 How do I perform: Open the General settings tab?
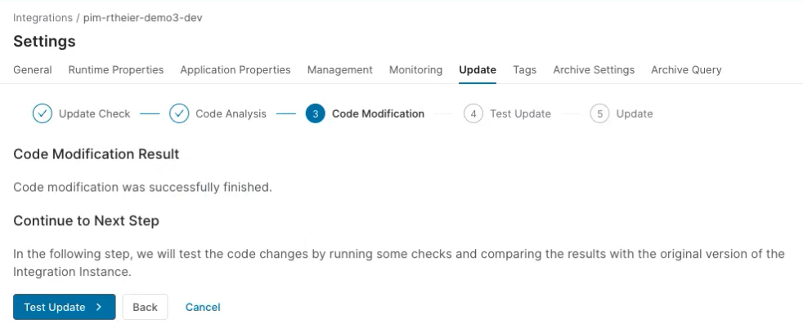point(33,70)
